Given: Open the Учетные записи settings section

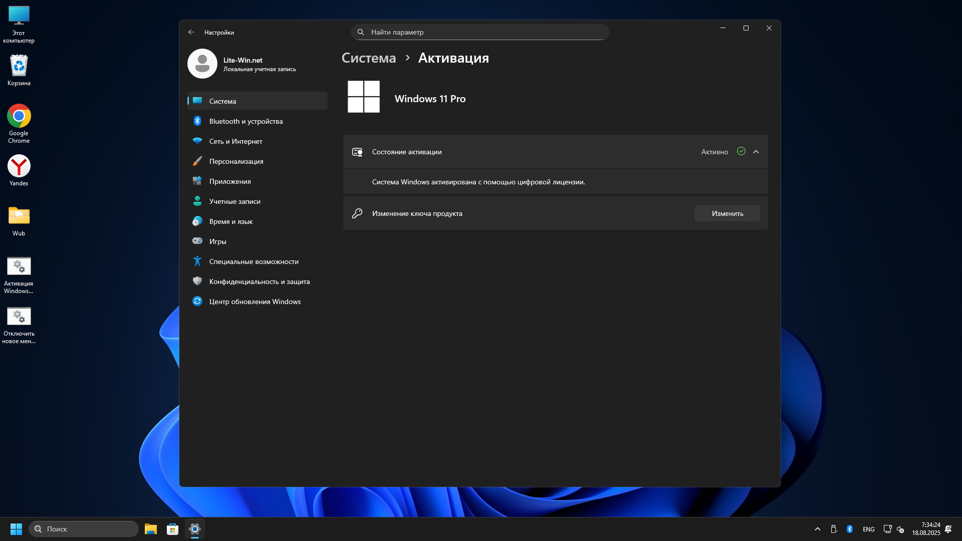Looking at the screenshot, I should point(234,201).
